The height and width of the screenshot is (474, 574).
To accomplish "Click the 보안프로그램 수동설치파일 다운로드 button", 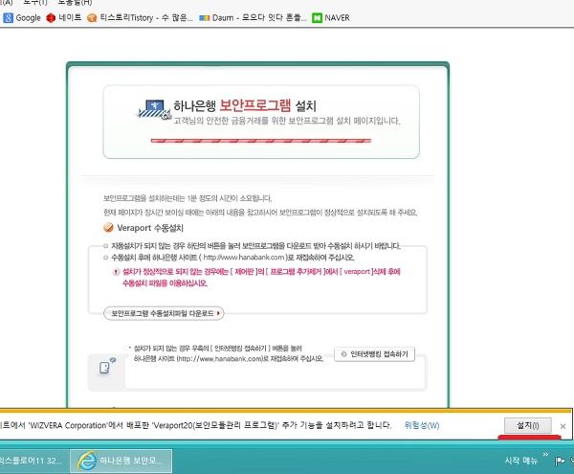I will pos(164,313).
